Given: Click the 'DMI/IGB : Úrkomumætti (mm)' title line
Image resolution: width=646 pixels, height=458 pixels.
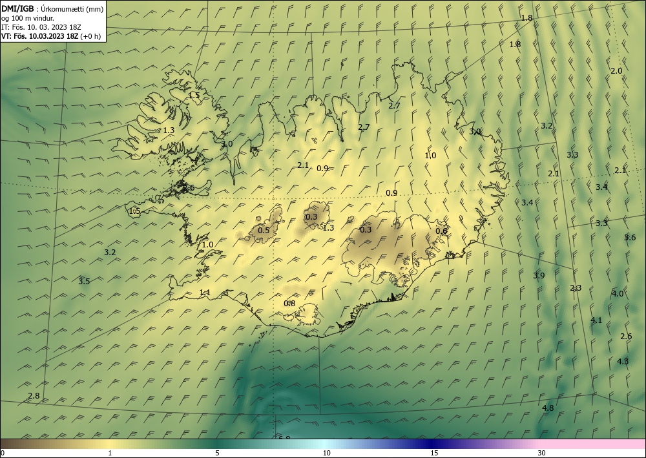Looking at the screenshot, I should coord(52,9).
